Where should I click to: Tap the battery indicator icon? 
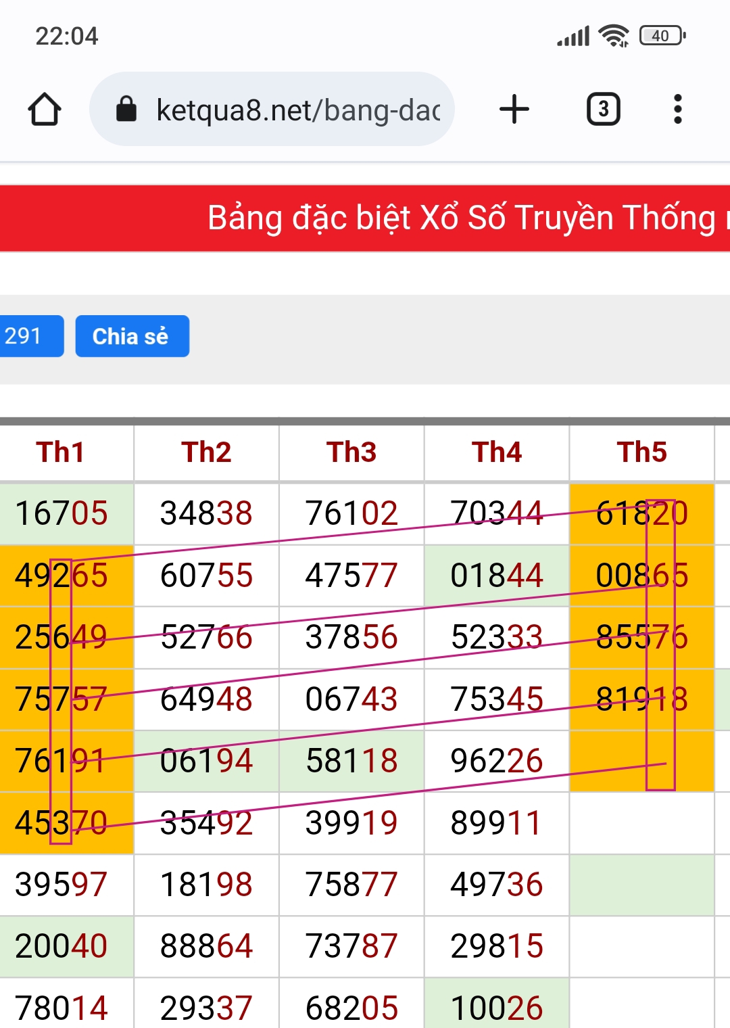coord(662,36)
